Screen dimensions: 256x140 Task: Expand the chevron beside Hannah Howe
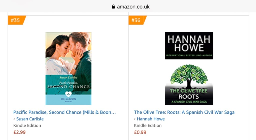(x=135, y=119)
